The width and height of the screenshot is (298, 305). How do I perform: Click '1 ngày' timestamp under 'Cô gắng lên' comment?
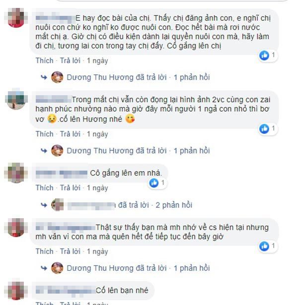[x=97, y=188]
